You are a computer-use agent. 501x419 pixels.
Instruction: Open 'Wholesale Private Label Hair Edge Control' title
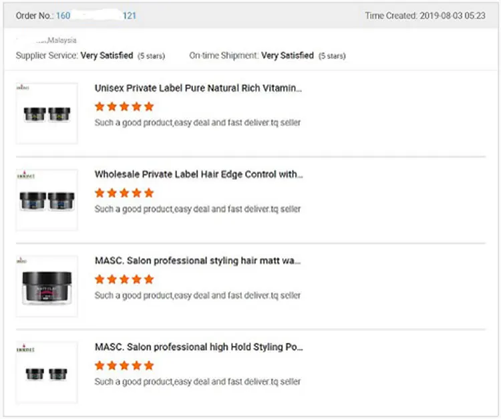[x=199, y=174]
